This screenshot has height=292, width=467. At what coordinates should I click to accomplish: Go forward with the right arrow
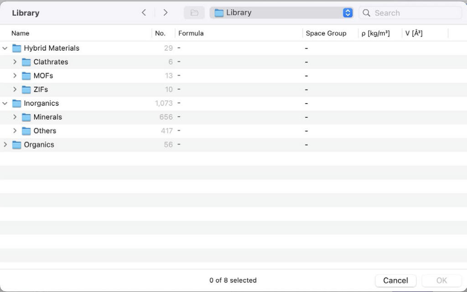click(x=165, y=13)
